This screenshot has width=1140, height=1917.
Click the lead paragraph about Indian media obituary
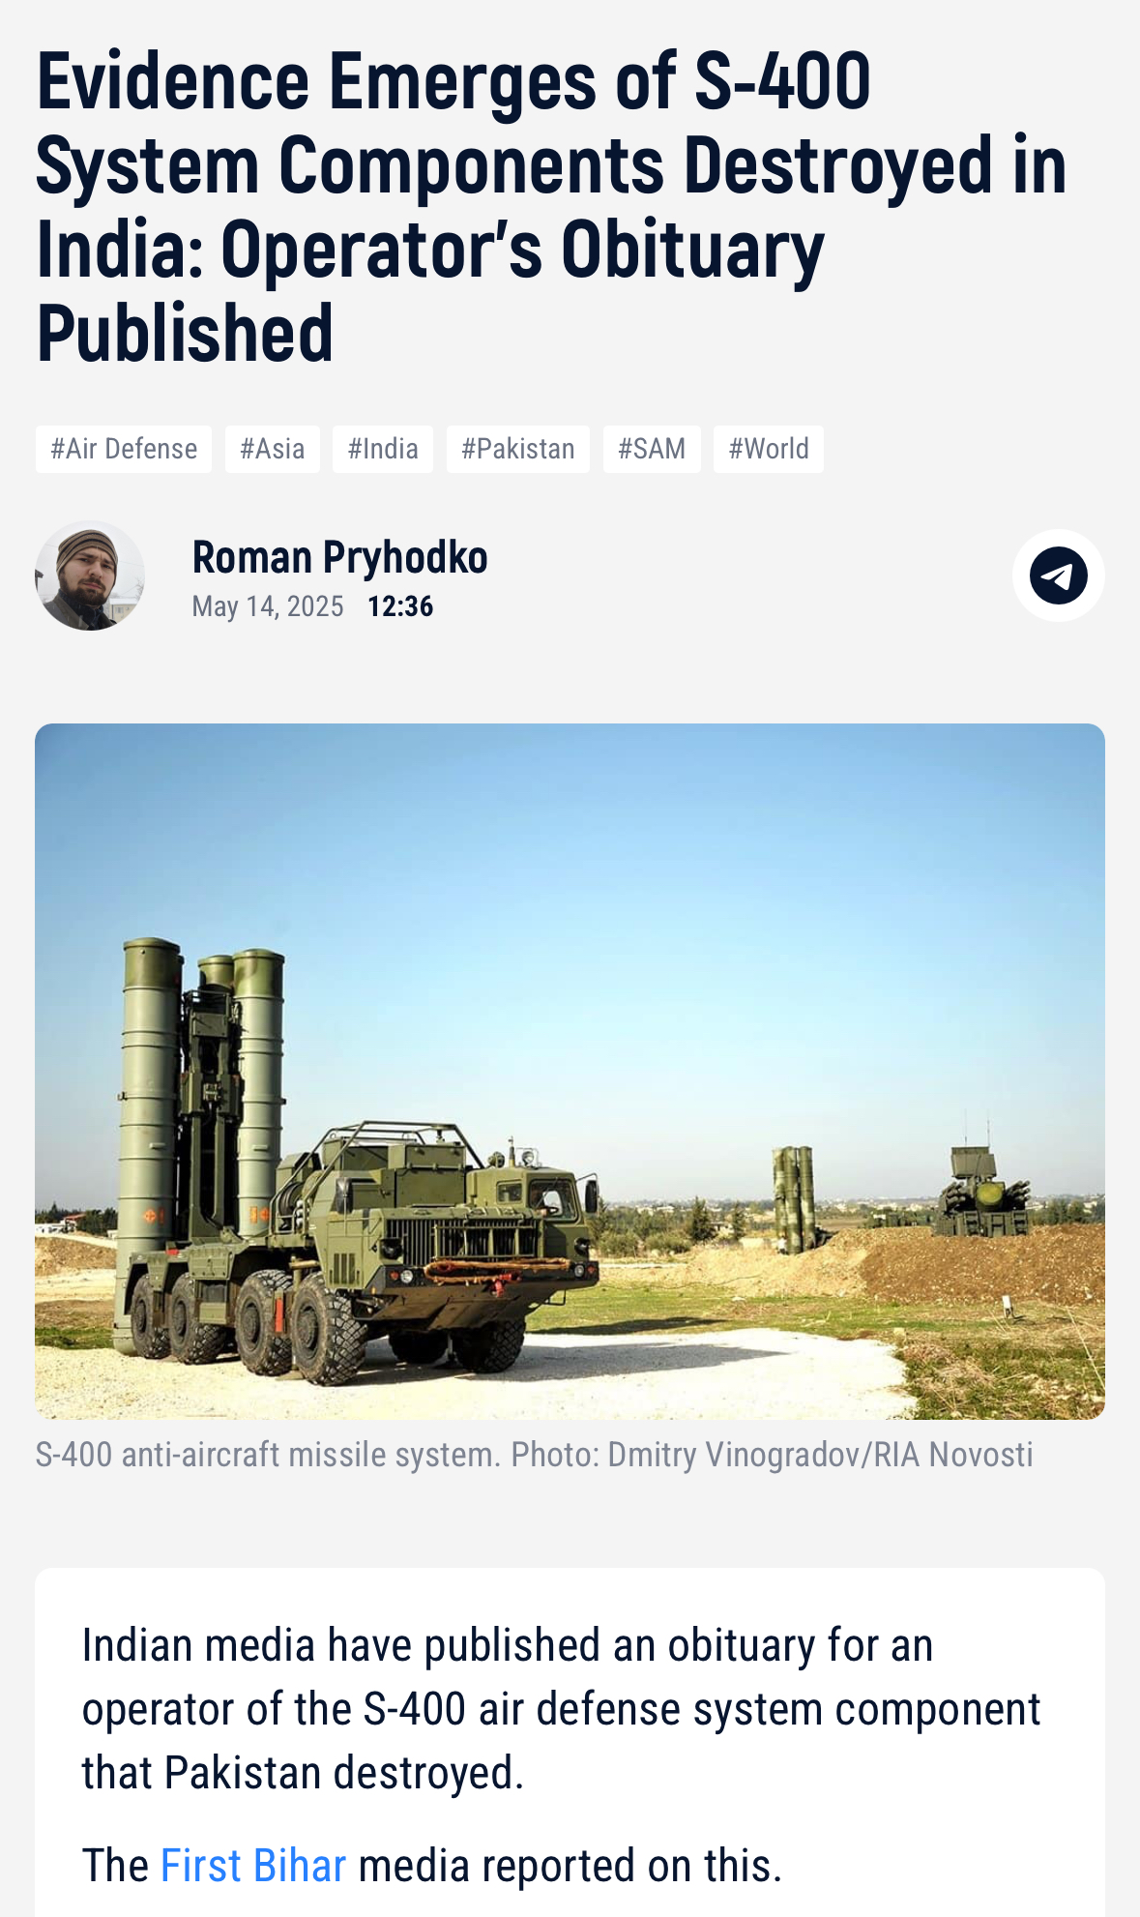tap(561, 1709)
